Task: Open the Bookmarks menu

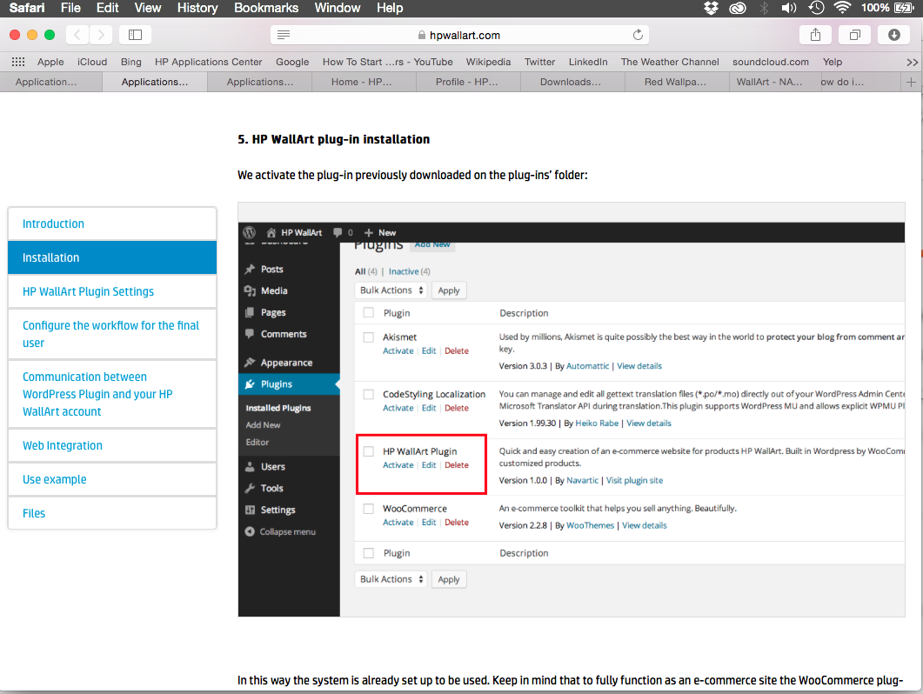Action: (266, 8)
